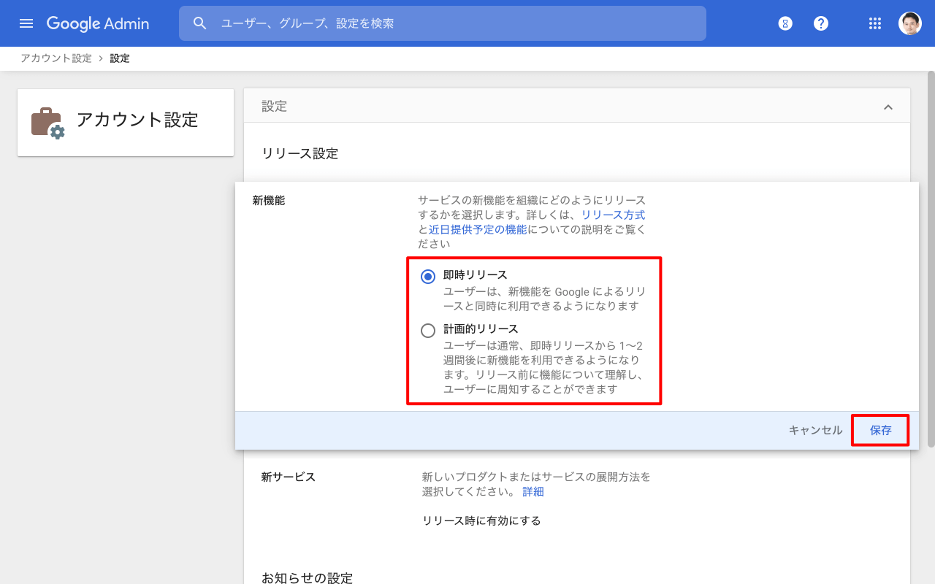935x584 pixels.
Task: Click the キャンセル button
Action: pyautogui.click(x=815, y=431)
